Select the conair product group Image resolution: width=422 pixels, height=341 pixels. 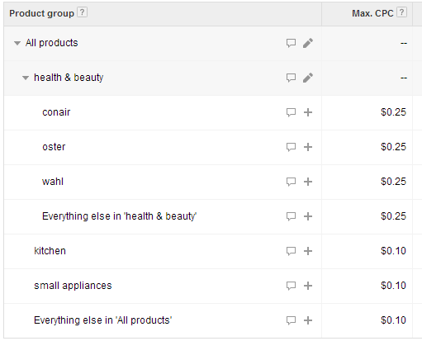[56, 112]
